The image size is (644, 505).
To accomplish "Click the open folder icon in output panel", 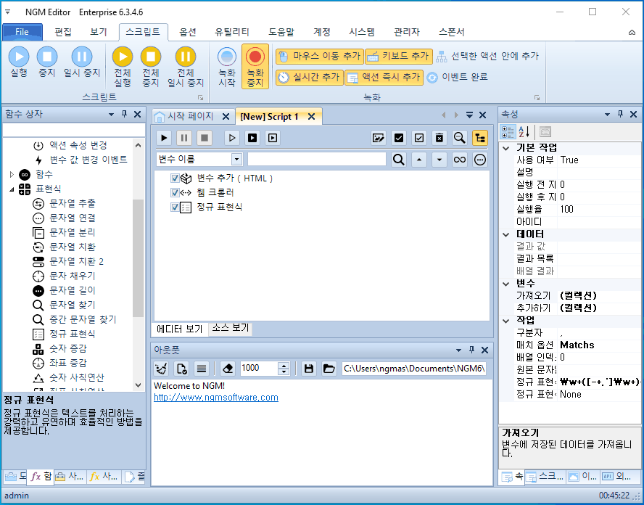I will (329, 369).
